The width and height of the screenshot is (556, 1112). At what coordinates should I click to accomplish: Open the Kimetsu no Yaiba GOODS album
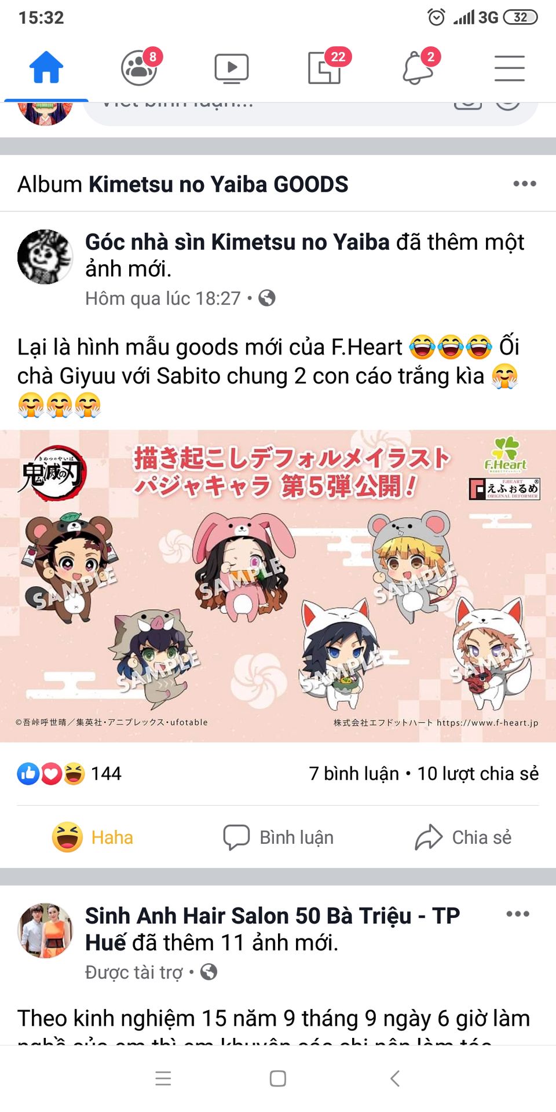218,184
